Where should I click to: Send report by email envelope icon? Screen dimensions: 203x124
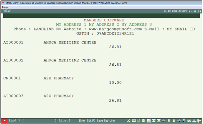189,121
